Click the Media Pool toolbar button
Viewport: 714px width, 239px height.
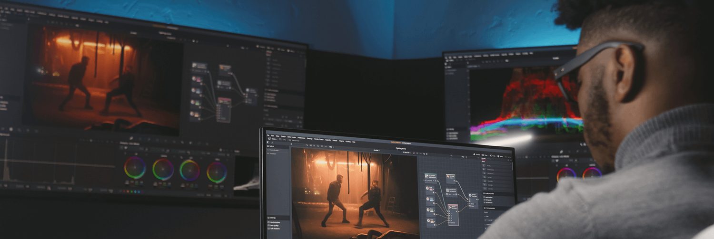pyautogui.click(x=294, y=140)
